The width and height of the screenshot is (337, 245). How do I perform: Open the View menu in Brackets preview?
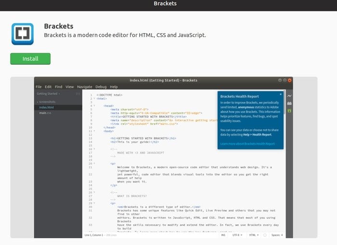pyautogui.click(x=70, y=86)
